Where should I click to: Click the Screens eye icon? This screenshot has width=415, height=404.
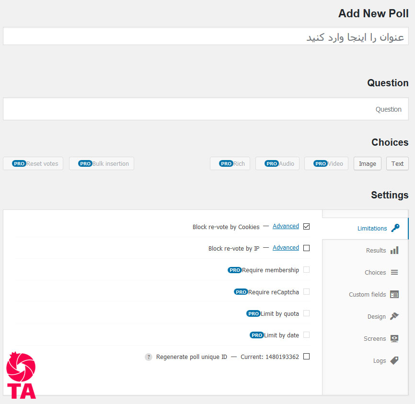coord(394,338)
